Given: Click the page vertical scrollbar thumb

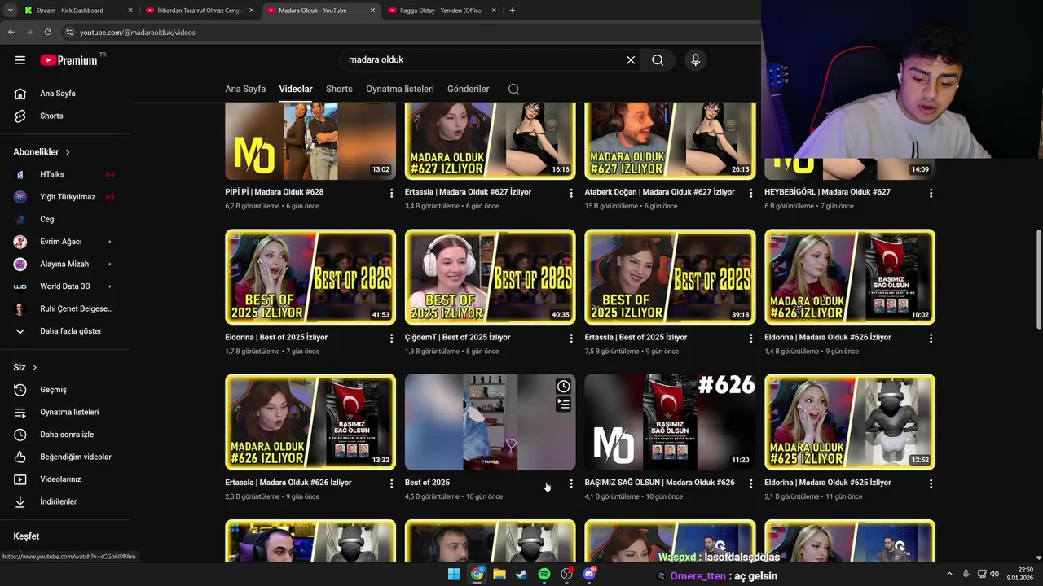Looking at the screenshot, I should click(x=1038, y=279).
